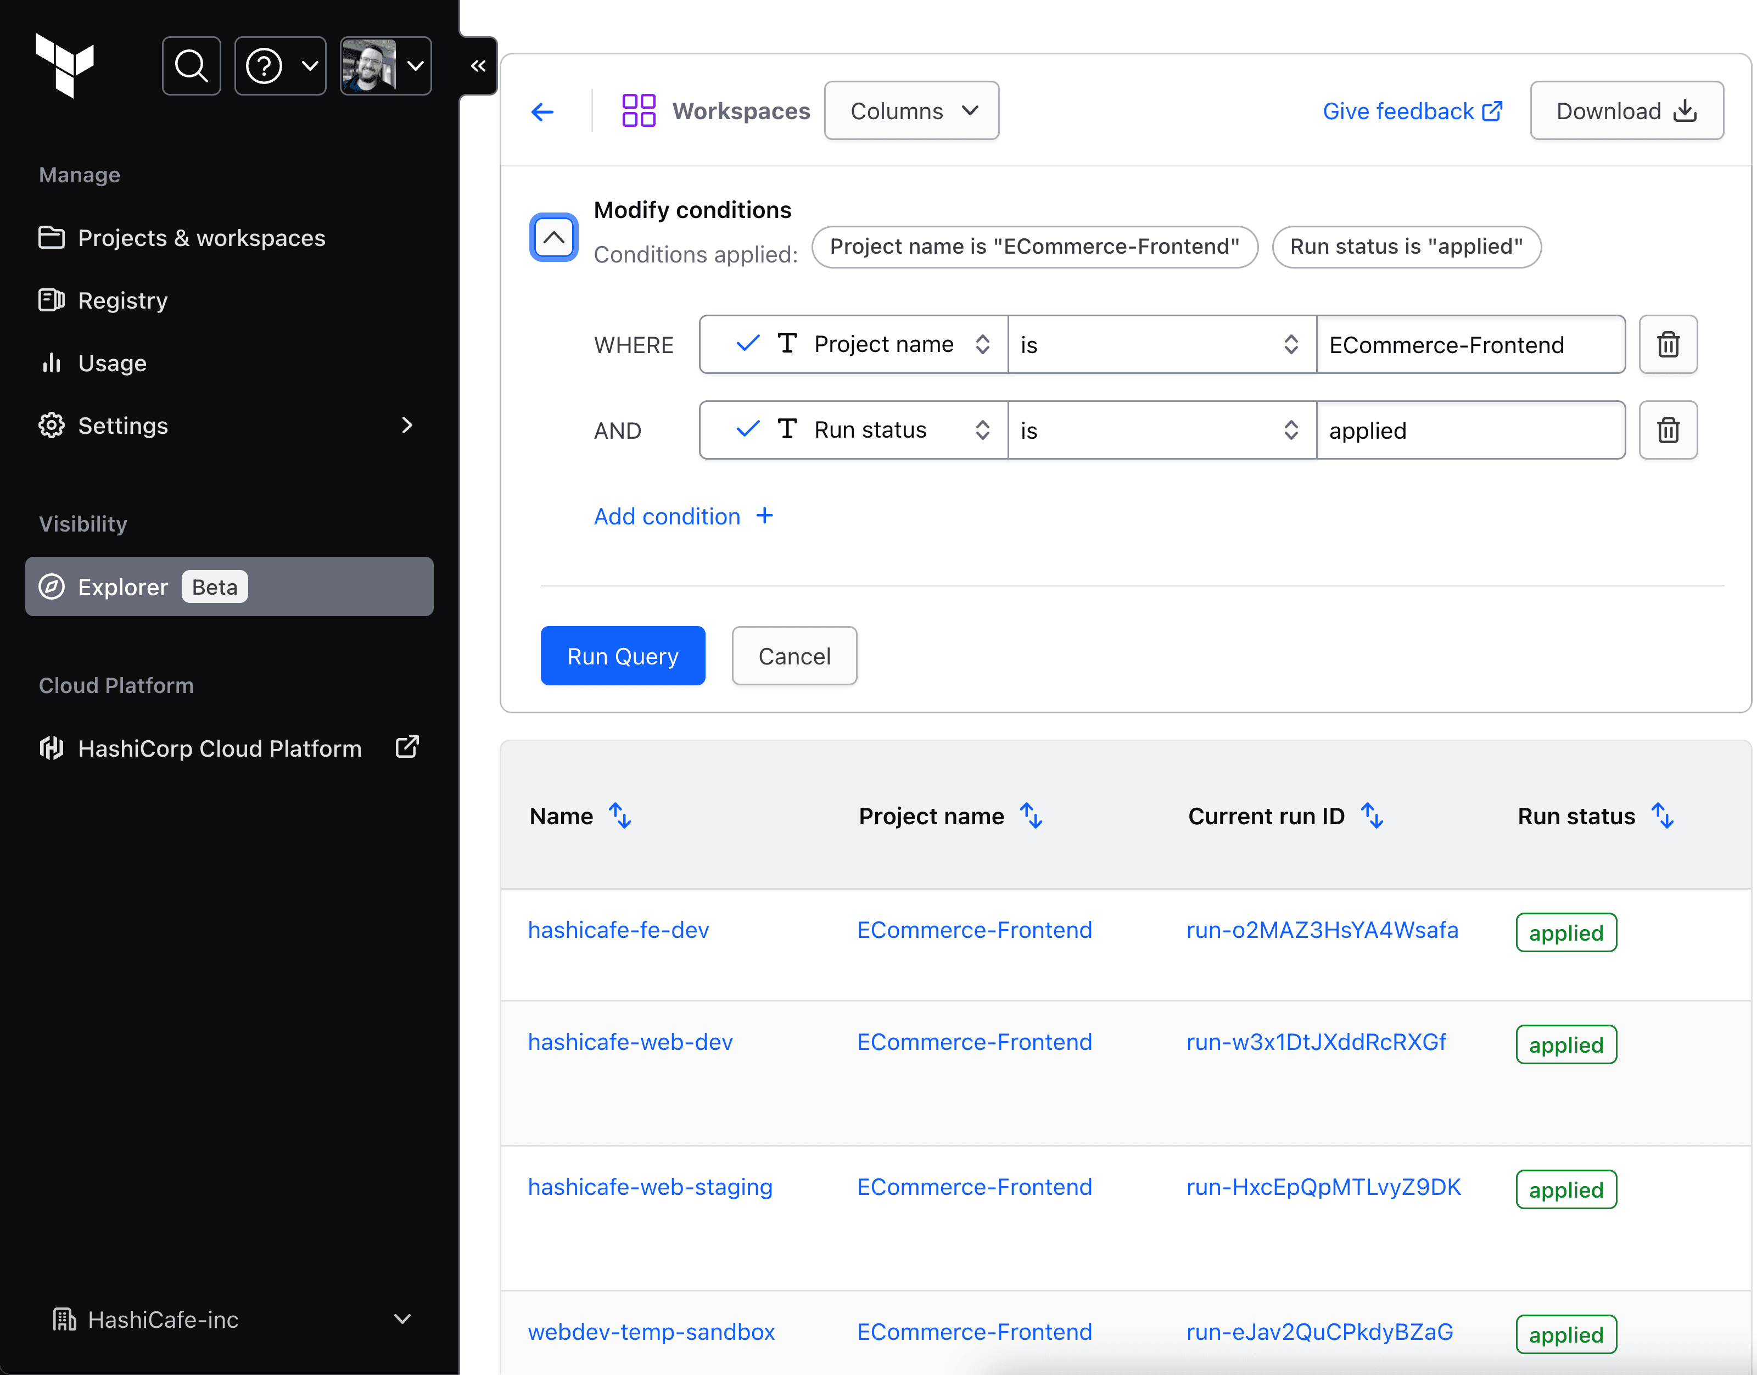Select Explorer in the Visibility menu
Viewport: 1757px width, 1375px height.
122,586
